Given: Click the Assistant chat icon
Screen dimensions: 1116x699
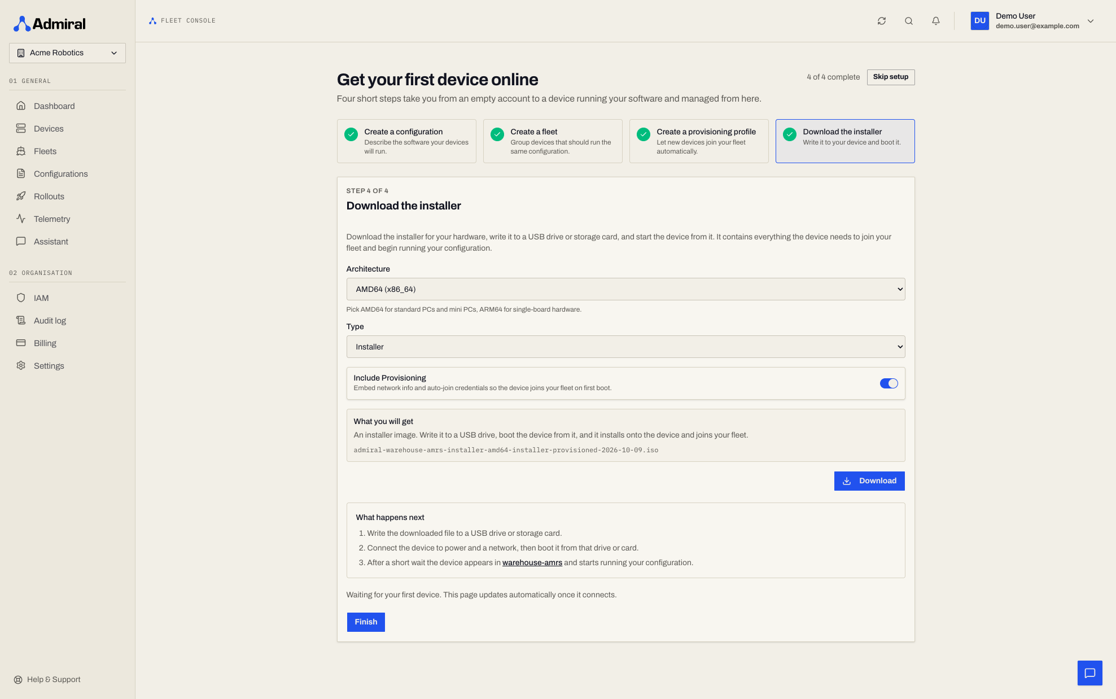Looking at the screenshot, I should [21, 241].
